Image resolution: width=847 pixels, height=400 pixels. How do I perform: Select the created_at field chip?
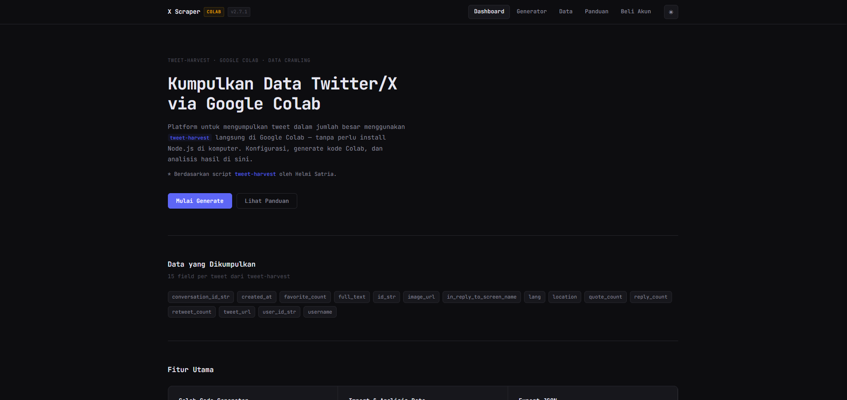coord(257,297)
